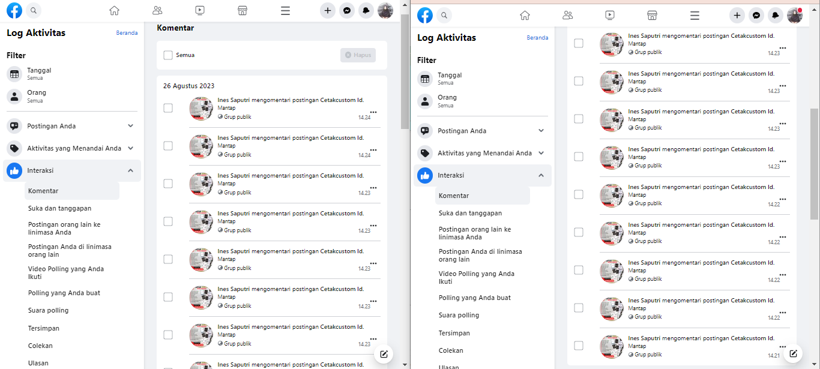This screenshot has width=820, height=369.
Task: Click Beranda link in right window
Action: pos(537,38)
